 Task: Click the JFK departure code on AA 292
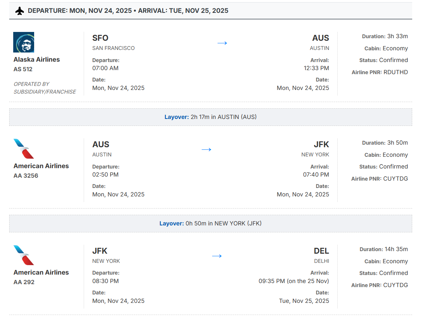[100, 251]
